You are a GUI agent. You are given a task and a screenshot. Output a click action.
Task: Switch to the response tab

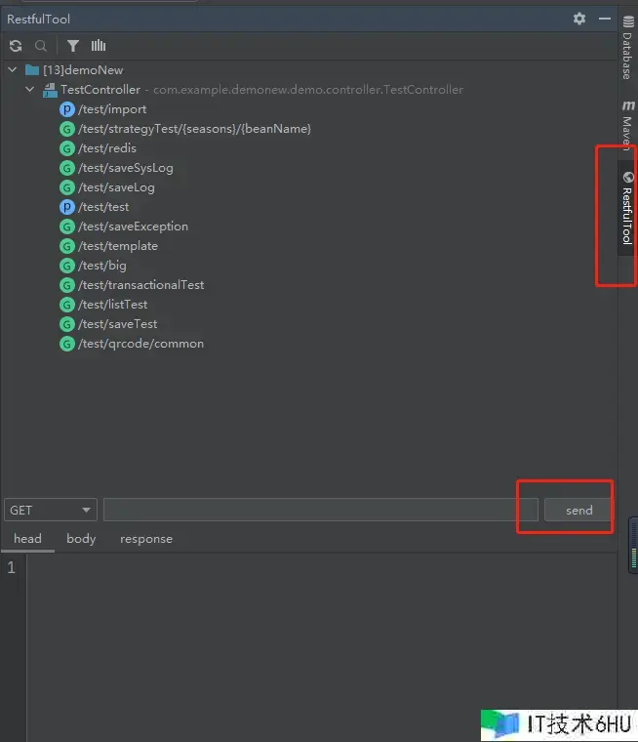click(146, 539)
